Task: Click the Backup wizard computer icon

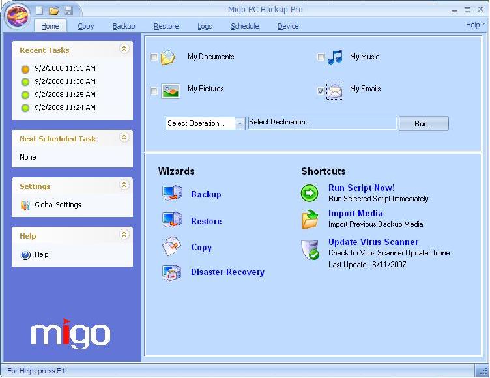Action: point(172,193)
